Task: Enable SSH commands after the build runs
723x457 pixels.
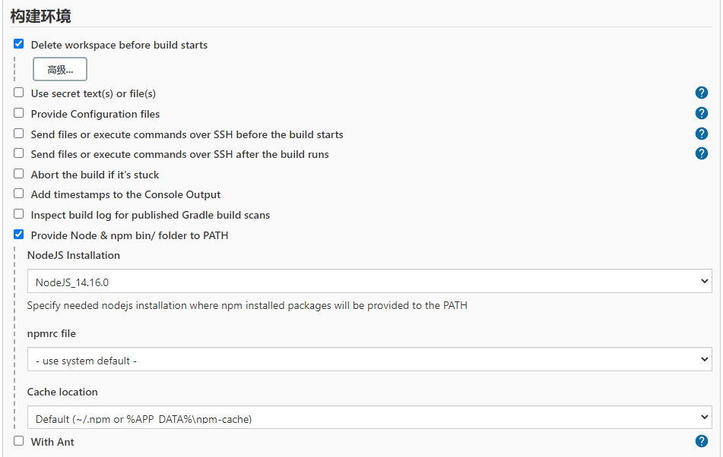Action: (x=19, y=153)
